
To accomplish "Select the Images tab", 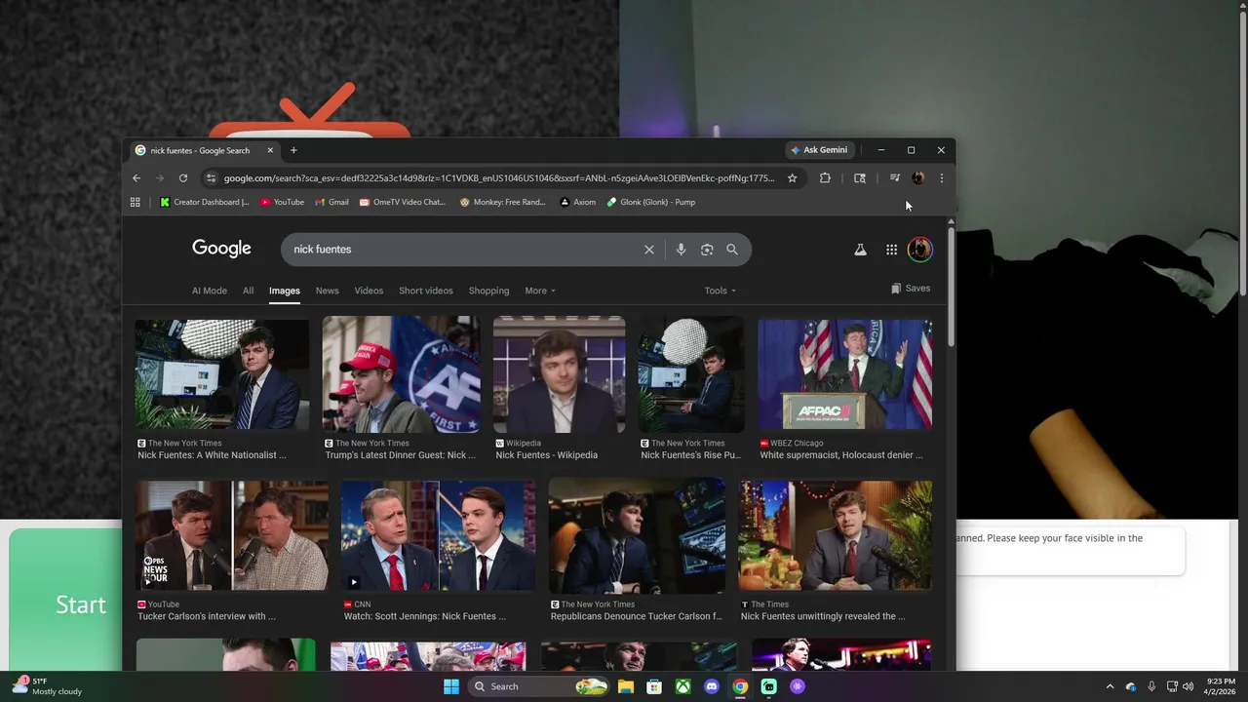I will coord(285,291).
